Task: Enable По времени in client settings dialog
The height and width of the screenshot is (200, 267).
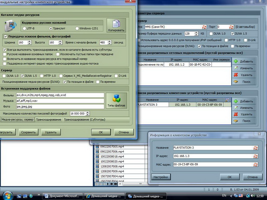Action: tap(97, 82)
